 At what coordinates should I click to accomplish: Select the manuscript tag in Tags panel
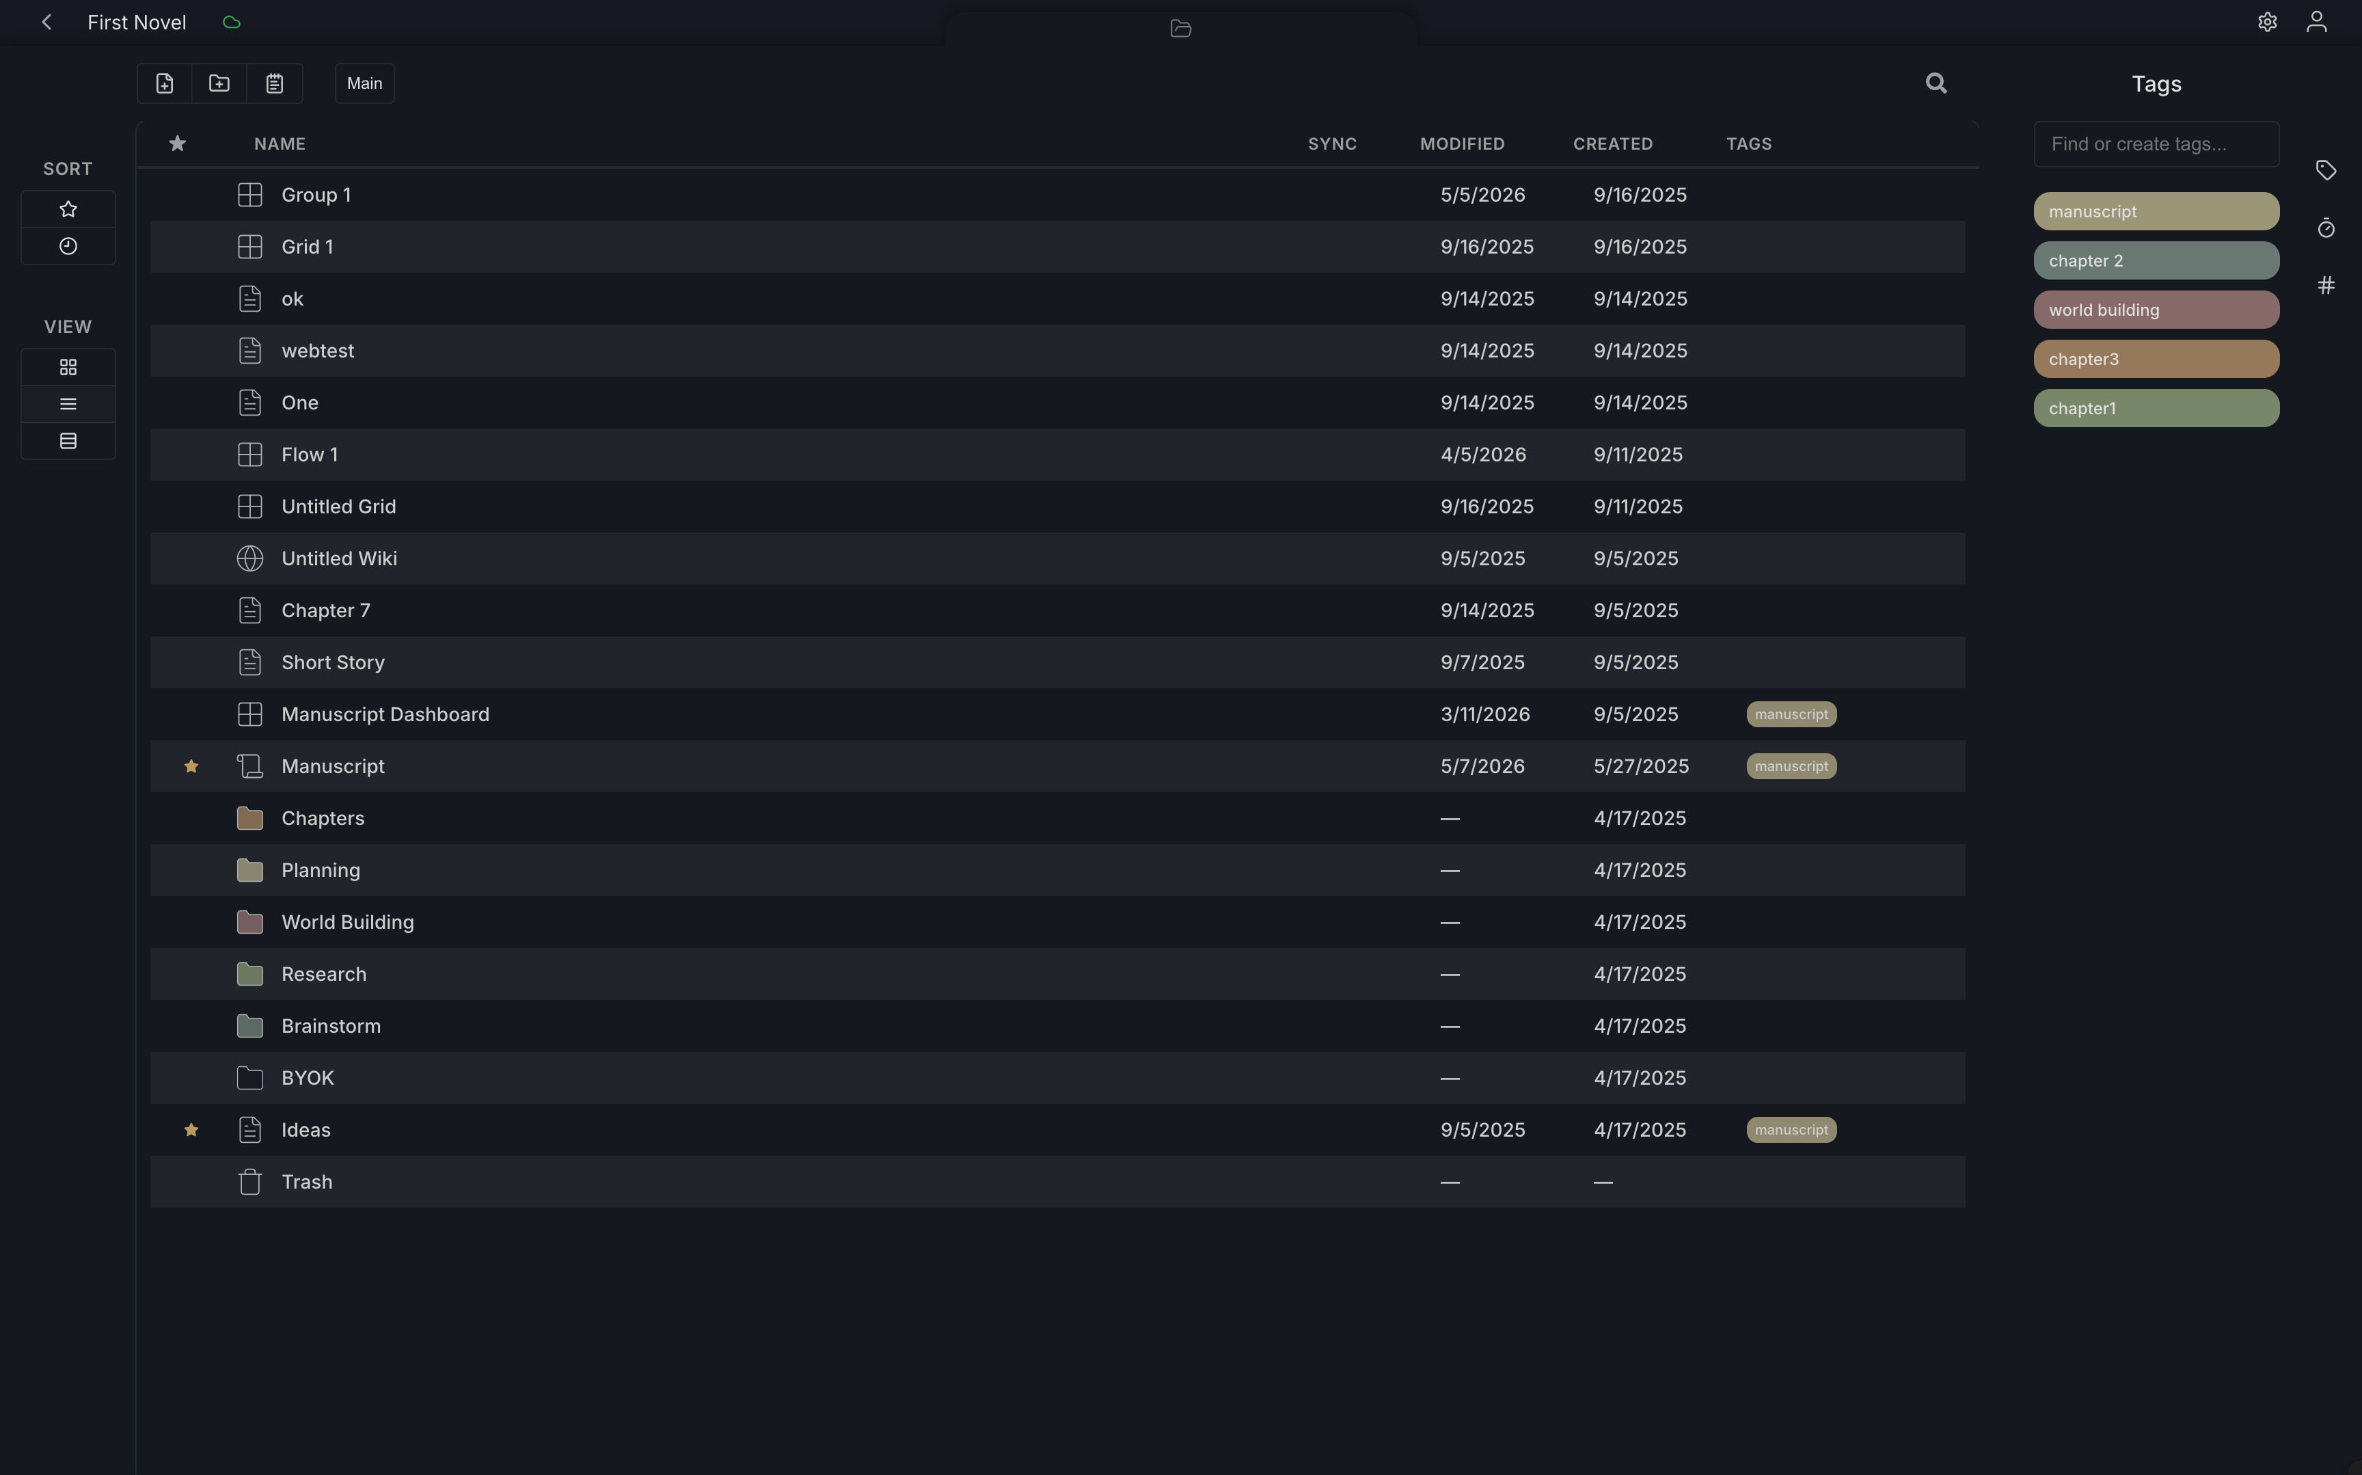(2156, 212)
